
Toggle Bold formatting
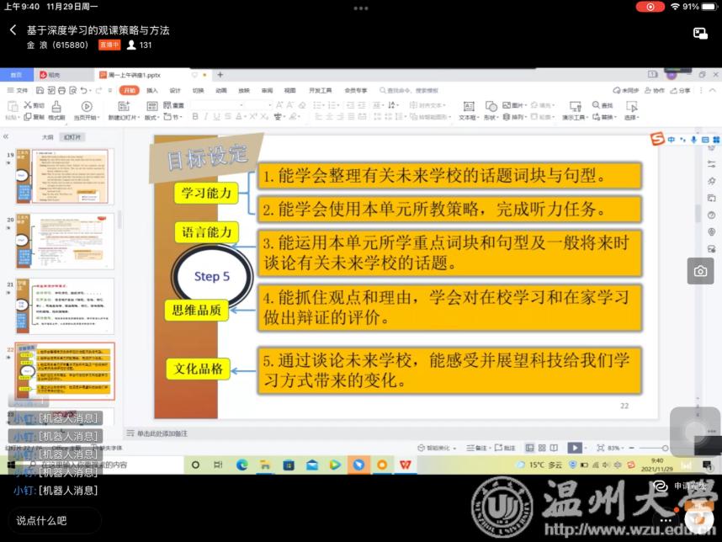point(195,117)
